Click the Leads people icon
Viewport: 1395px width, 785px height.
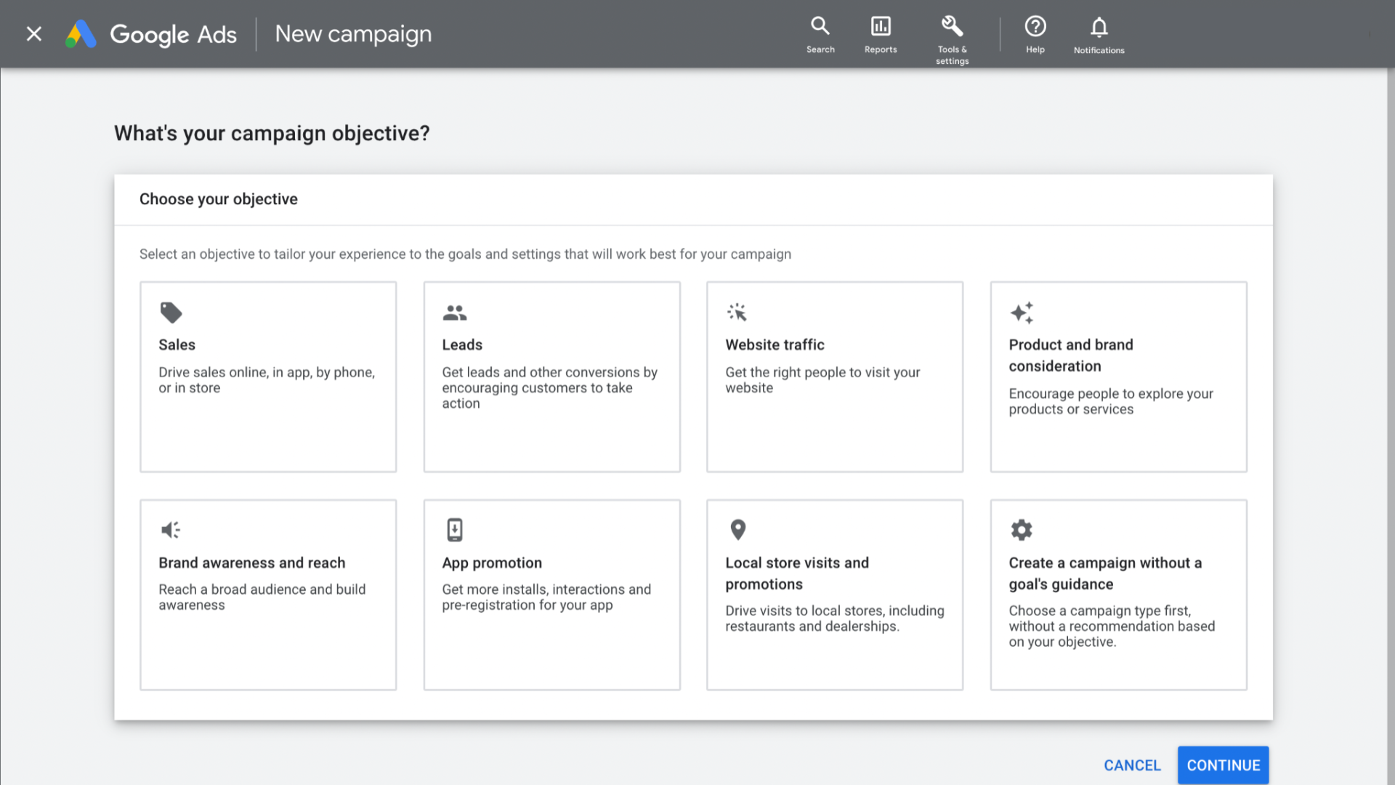[x=455, y=313]
